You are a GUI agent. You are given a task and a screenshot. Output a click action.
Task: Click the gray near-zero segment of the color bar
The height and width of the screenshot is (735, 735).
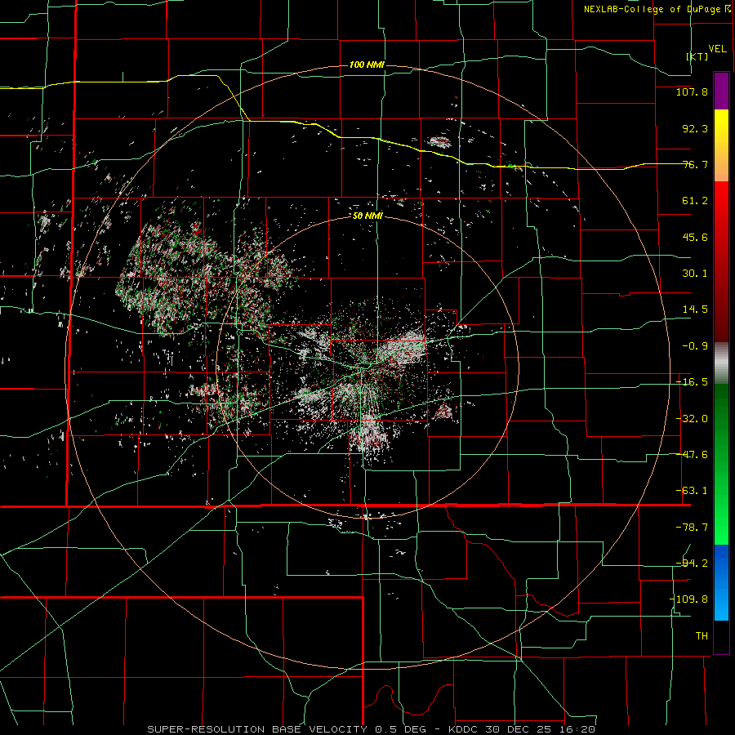pyautogui.click(x=721, y=363)
